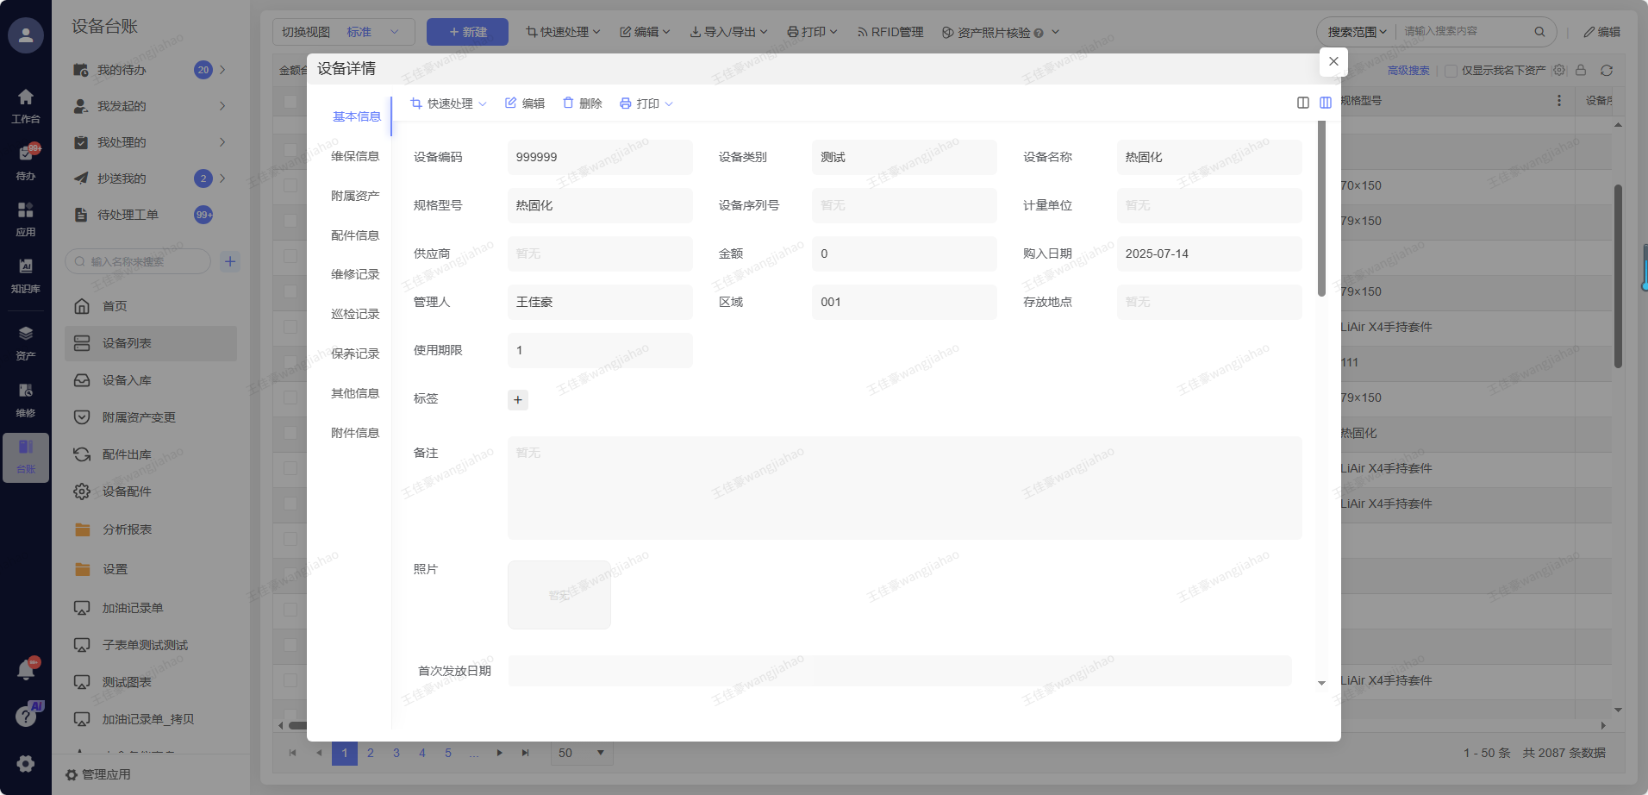Open notification bell in left rail
Viewport: 1648px width, 795px height.
point(26,670)
